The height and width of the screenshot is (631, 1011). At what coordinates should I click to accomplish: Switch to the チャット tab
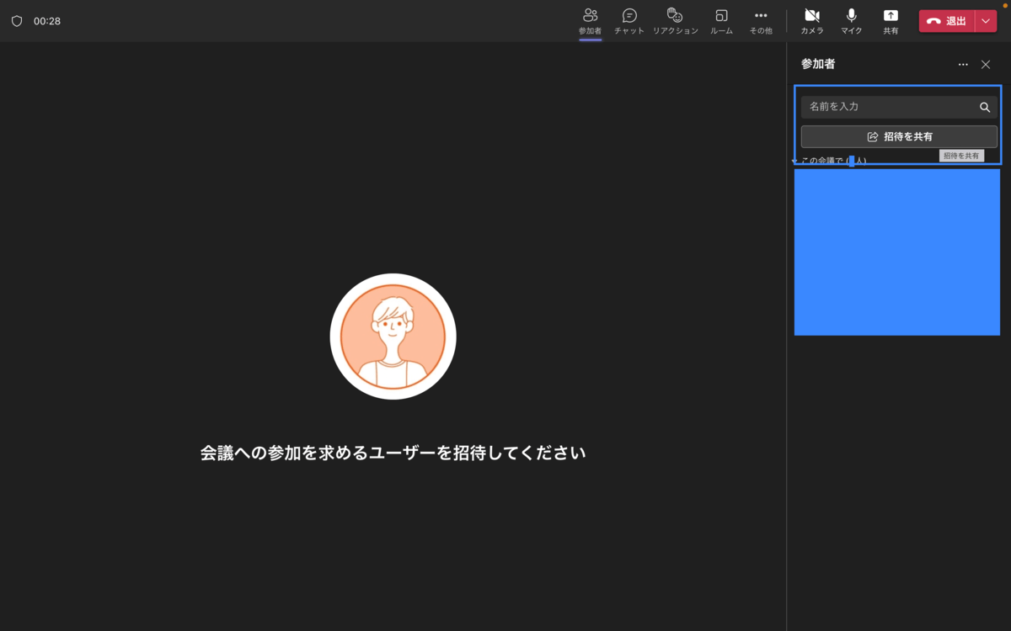coord(628,21)
